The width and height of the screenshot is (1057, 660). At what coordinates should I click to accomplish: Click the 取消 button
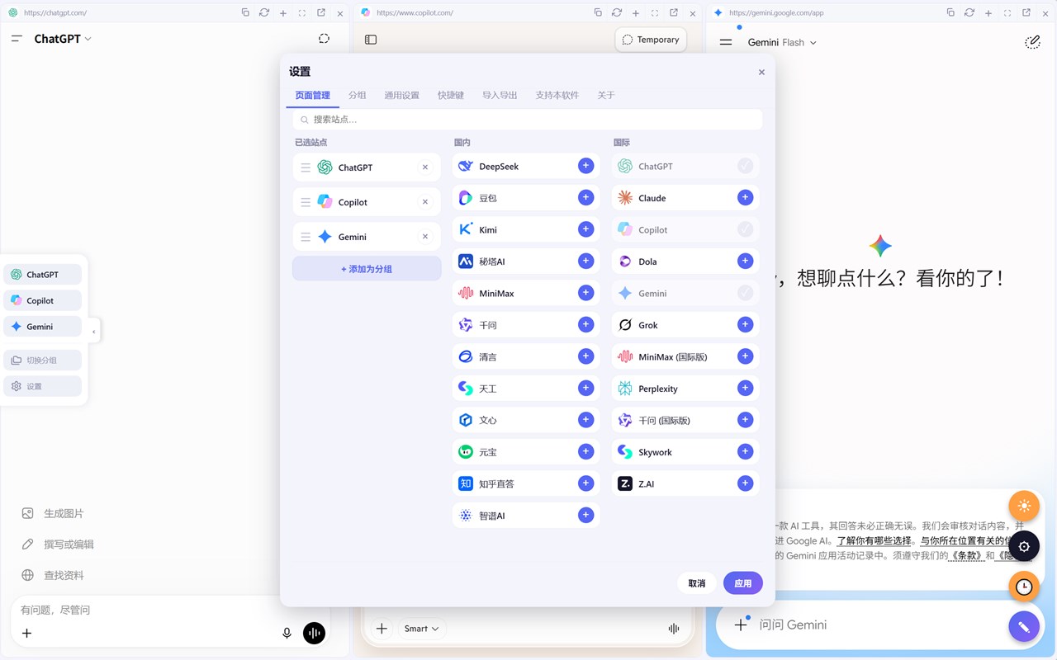coord(697,583)
